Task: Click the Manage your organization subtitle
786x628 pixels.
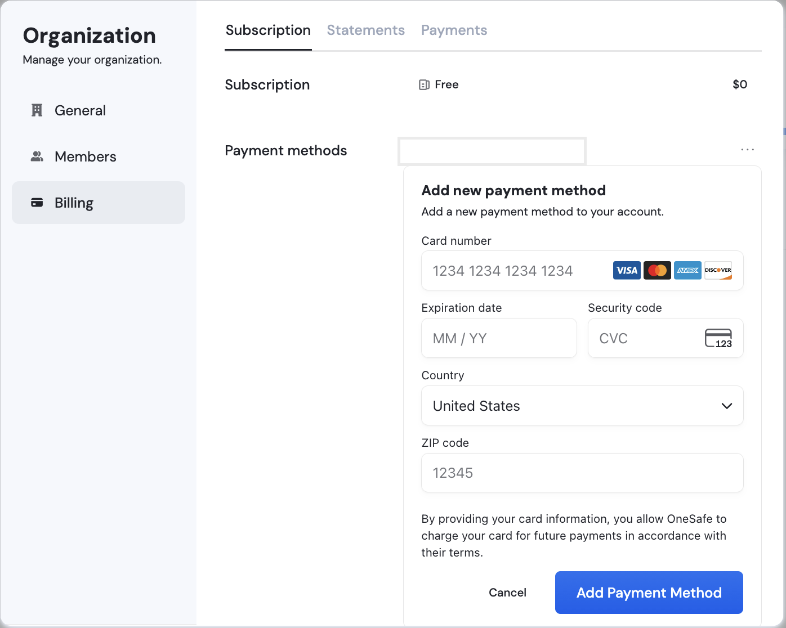Action: (x=92, y=60)
